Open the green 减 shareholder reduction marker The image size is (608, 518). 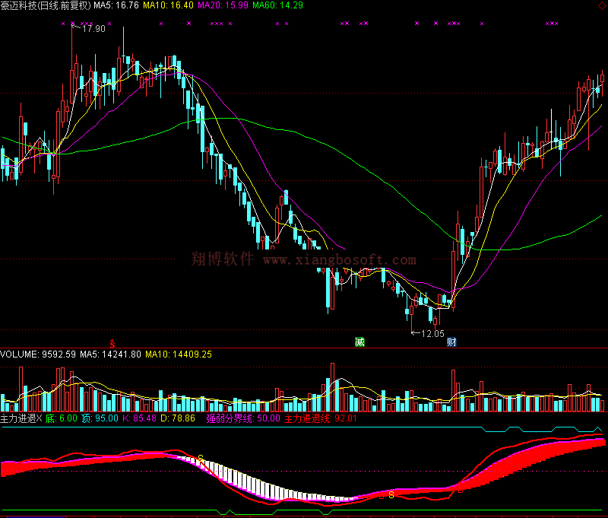point(359,342)
